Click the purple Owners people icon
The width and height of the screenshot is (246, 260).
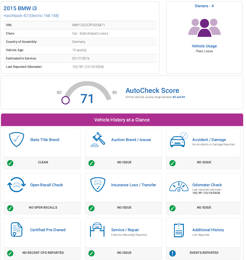[204, 27]
